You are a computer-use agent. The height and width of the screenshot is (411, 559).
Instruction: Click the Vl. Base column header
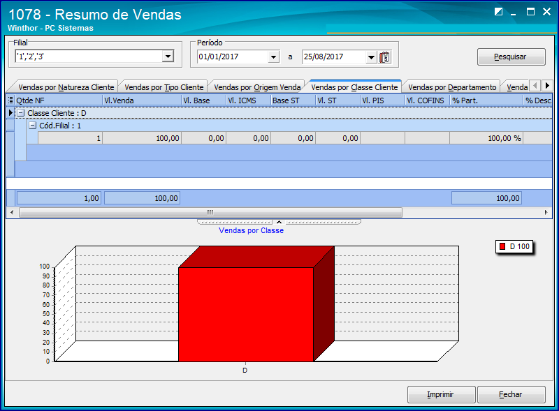coord(203,100)
